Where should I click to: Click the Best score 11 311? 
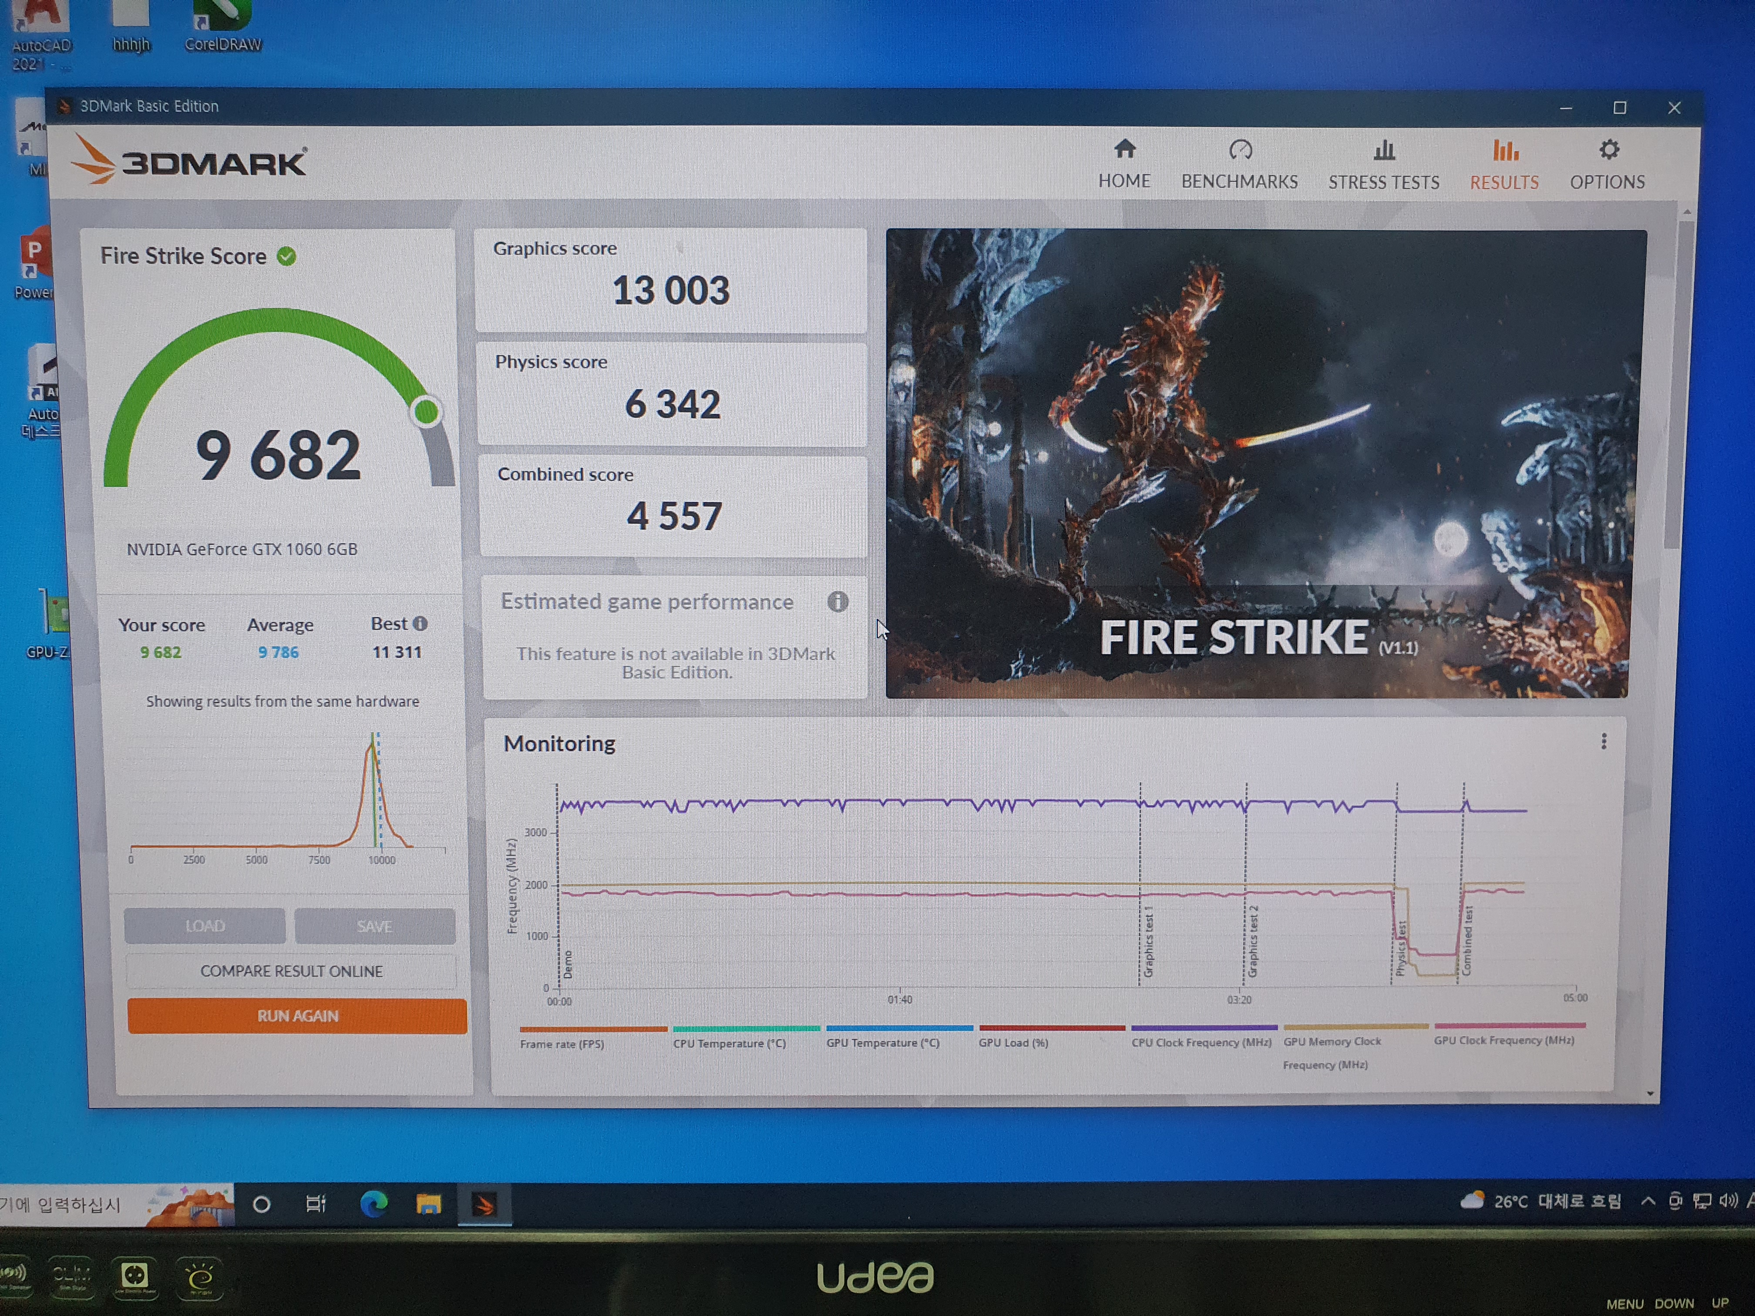[x=397, y=652]
